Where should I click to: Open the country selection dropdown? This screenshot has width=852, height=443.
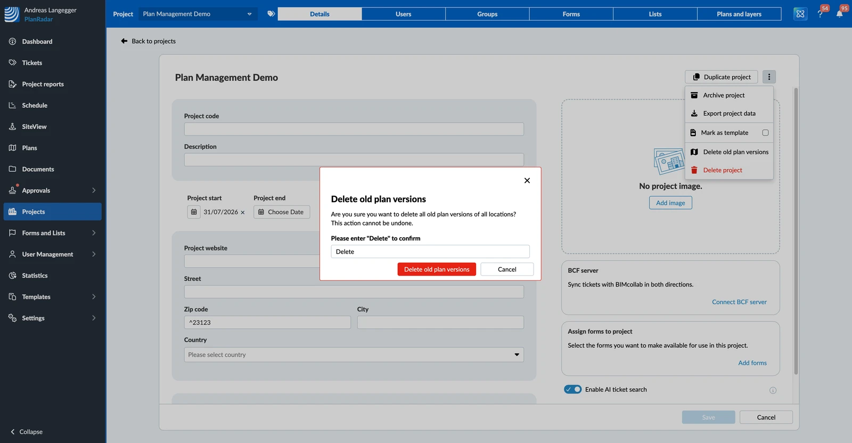[354, 355]
